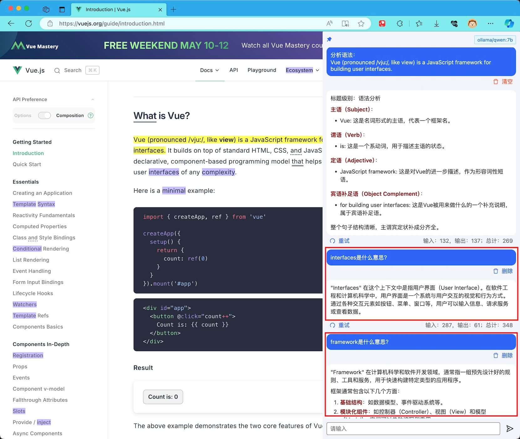This screenshot has height=439, width=520.
Task: Open the API nav item
Action: [234, 70]
